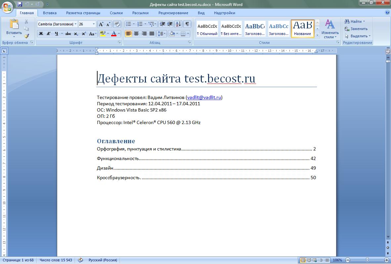
Task: Click the Copy icon in clipboard group
Action: (26, 29)
